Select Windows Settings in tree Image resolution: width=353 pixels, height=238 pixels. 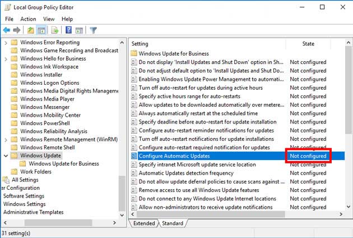pyautogui.click(x=24, y=204)
